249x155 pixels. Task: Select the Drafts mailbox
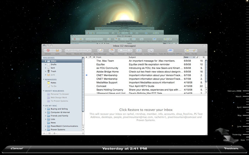click(x=62, y=64)
